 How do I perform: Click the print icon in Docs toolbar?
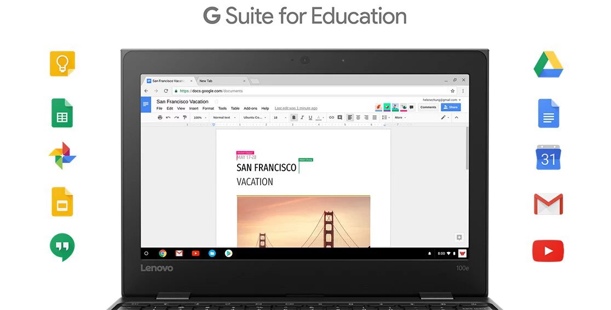point(160,118)
